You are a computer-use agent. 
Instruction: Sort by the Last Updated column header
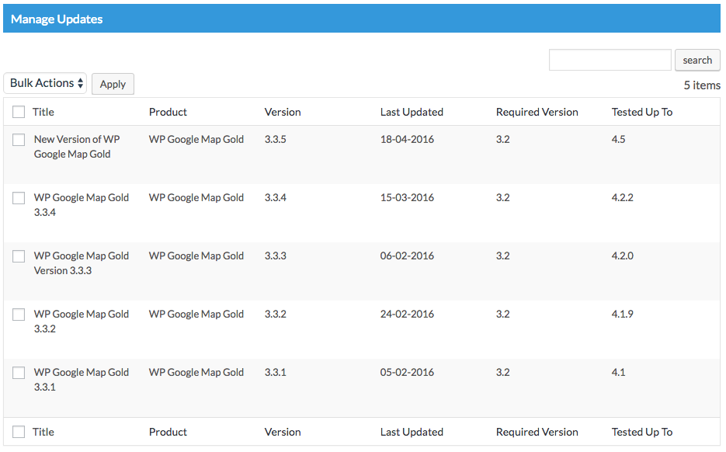412,112
